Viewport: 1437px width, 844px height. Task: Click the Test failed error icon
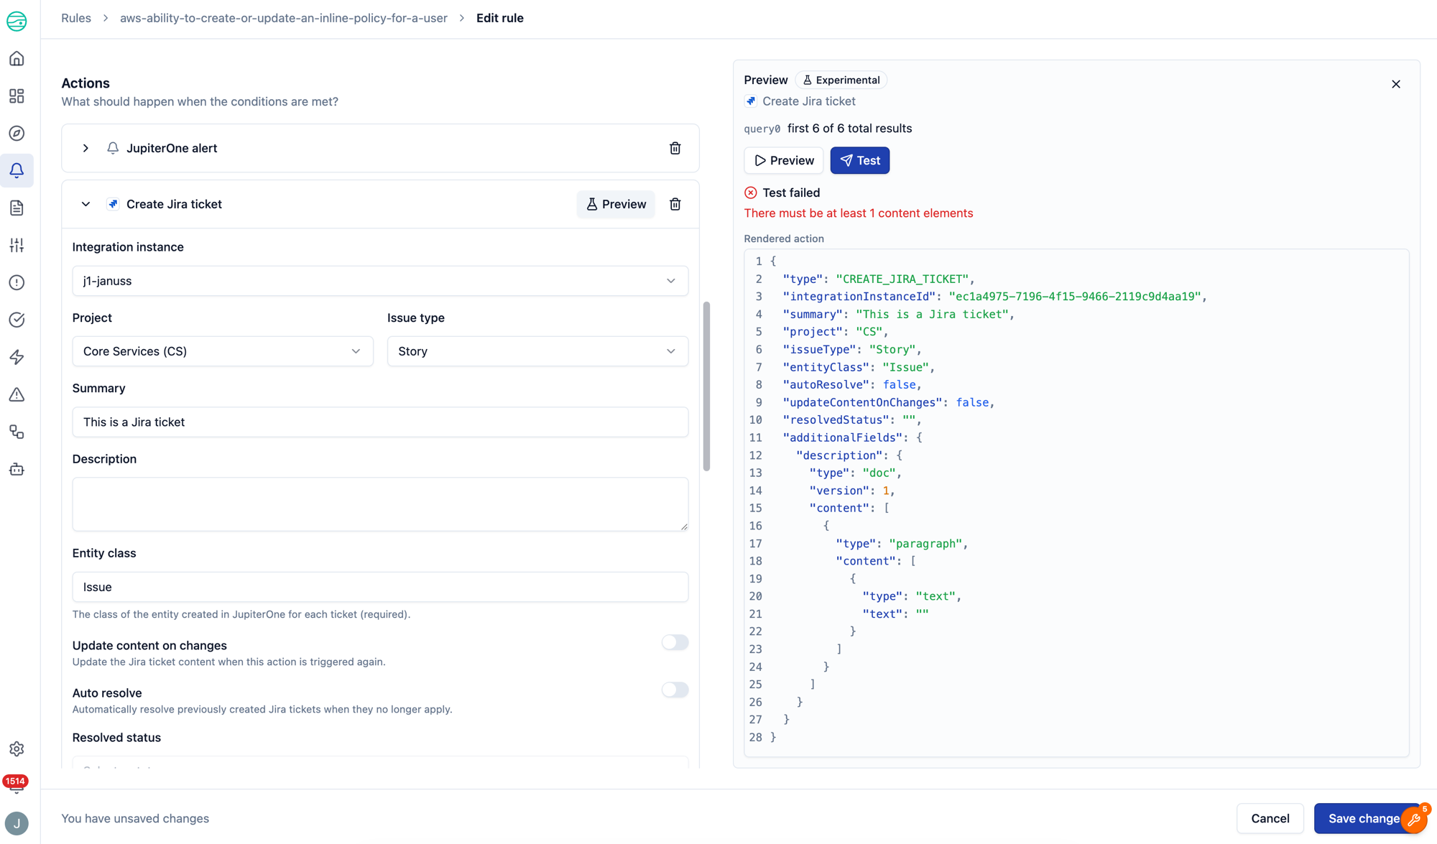tap(750, 193)
